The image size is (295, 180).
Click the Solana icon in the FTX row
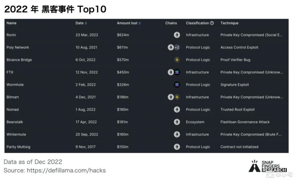pyautogui.click(x=177, y=72)
